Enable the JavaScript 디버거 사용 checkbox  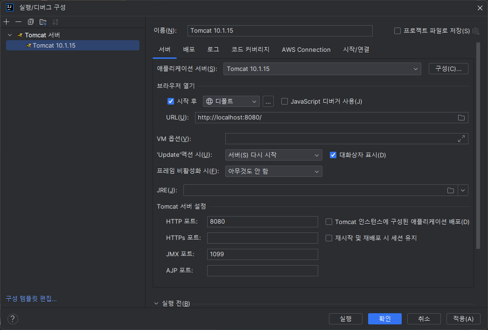pos(285,101)
